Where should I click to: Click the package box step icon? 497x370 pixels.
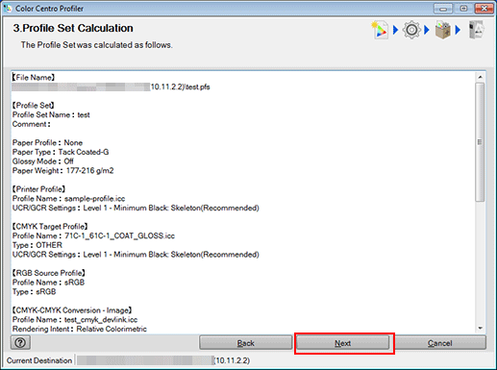(443, 30)
